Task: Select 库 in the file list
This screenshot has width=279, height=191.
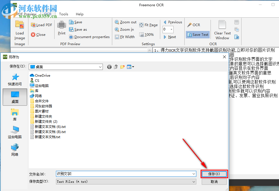Action: [34, 91]
